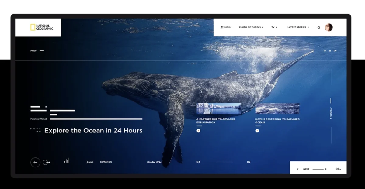Open the partnership article thumbnail
365x189 pixels.
(x=219, y=108)
